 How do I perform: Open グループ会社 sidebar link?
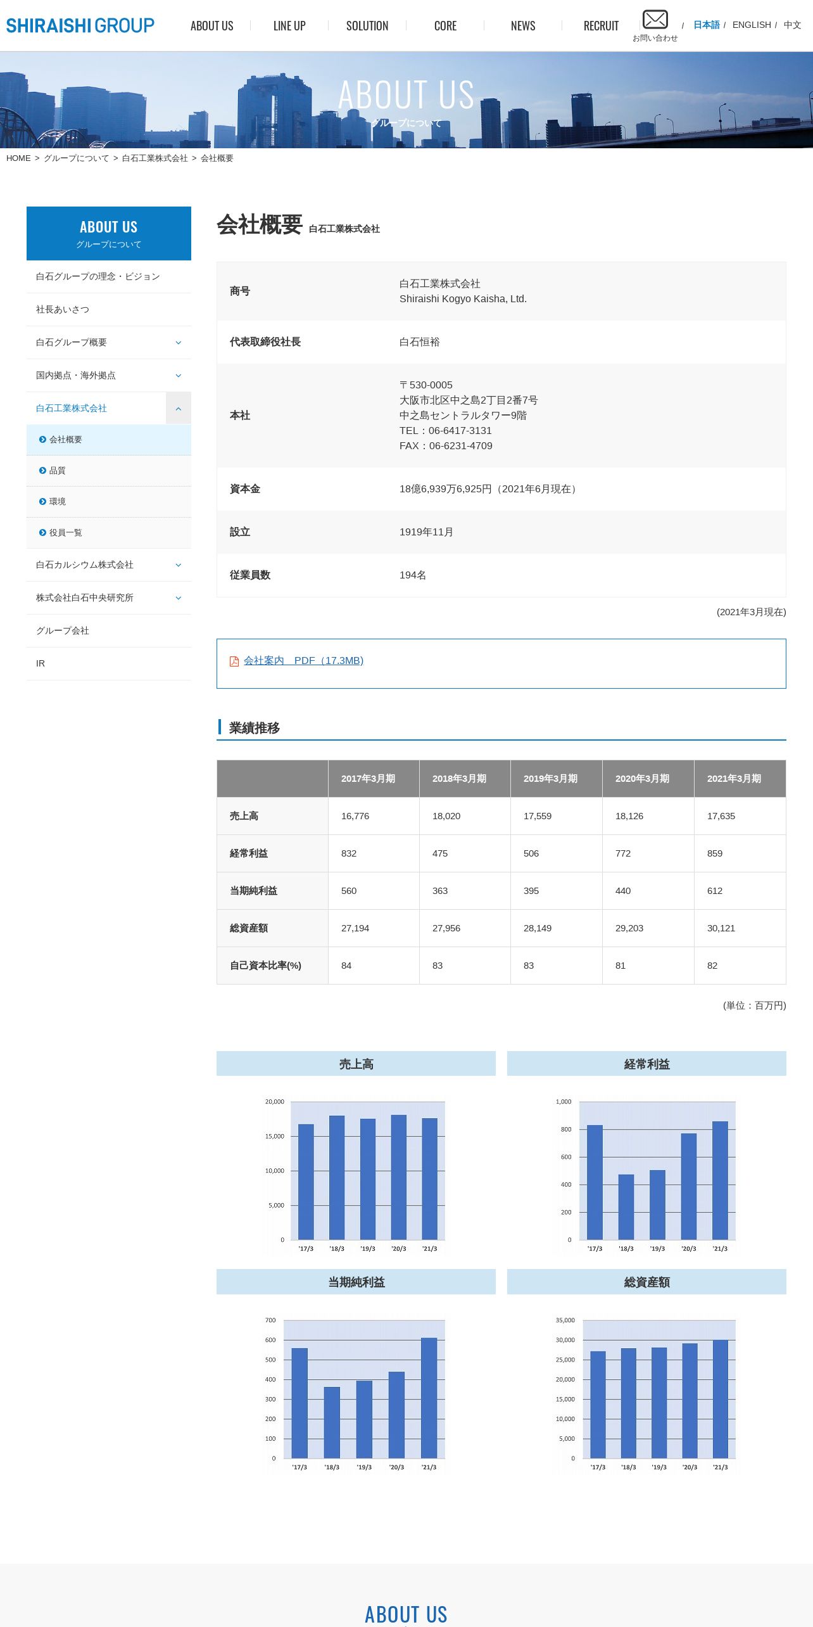(x=109, y=631)
